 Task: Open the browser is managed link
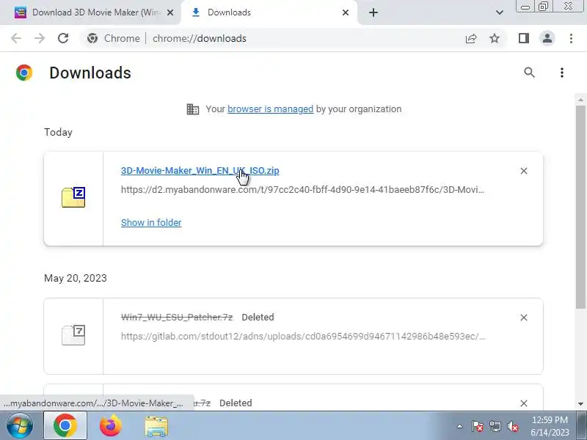pos(270,109)
